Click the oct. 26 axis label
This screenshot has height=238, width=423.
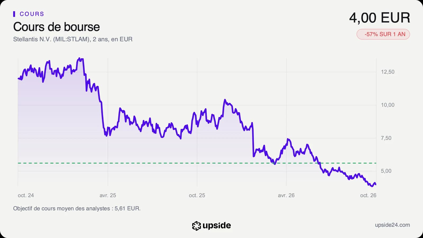point(368,195)
